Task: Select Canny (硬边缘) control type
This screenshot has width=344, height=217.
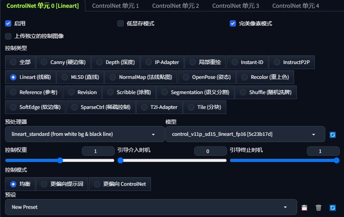Action: pyautogui.click(x=64, y=62)
